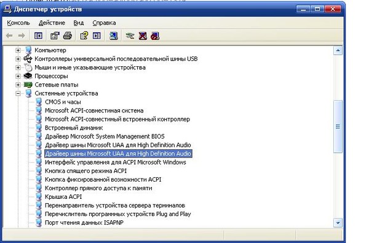
Task: Close the Device Manager window
Action: (x=333, y=9)
